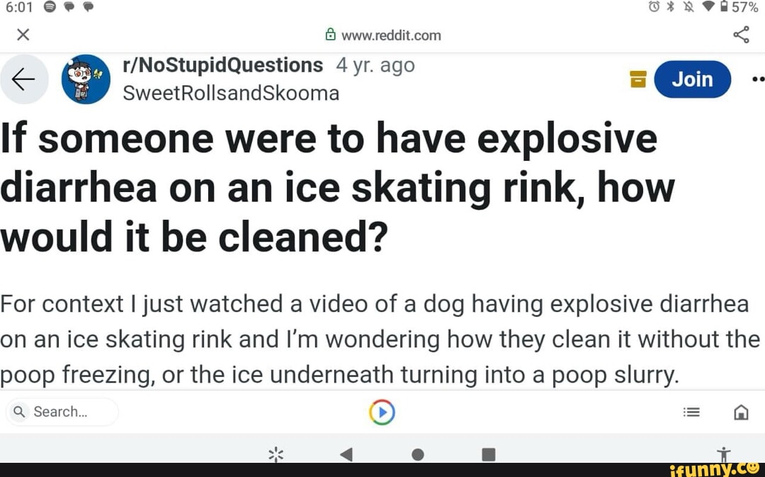Open the overflow menu beside the Join button
The height and width of the screenshot is (477, 765).
coord(756,79)
